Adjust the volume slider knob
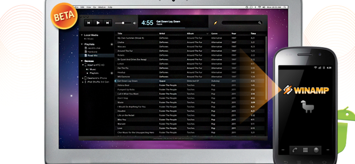 (123, 23)
